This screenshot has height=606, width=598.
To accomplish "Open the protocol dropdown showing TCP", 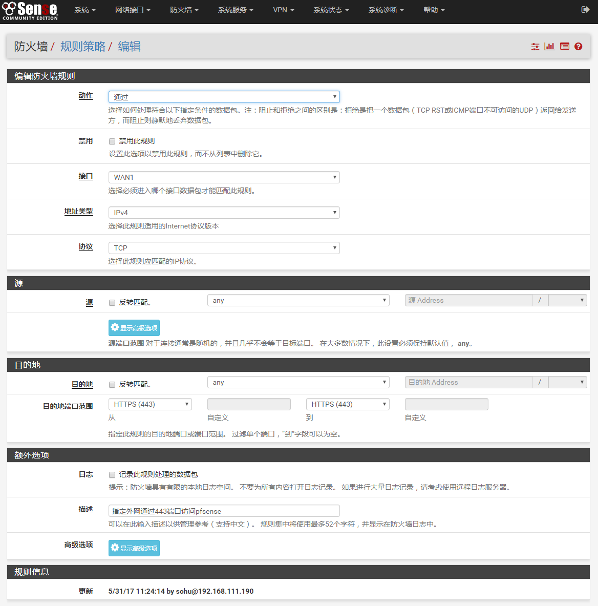I will coord(224,248).
